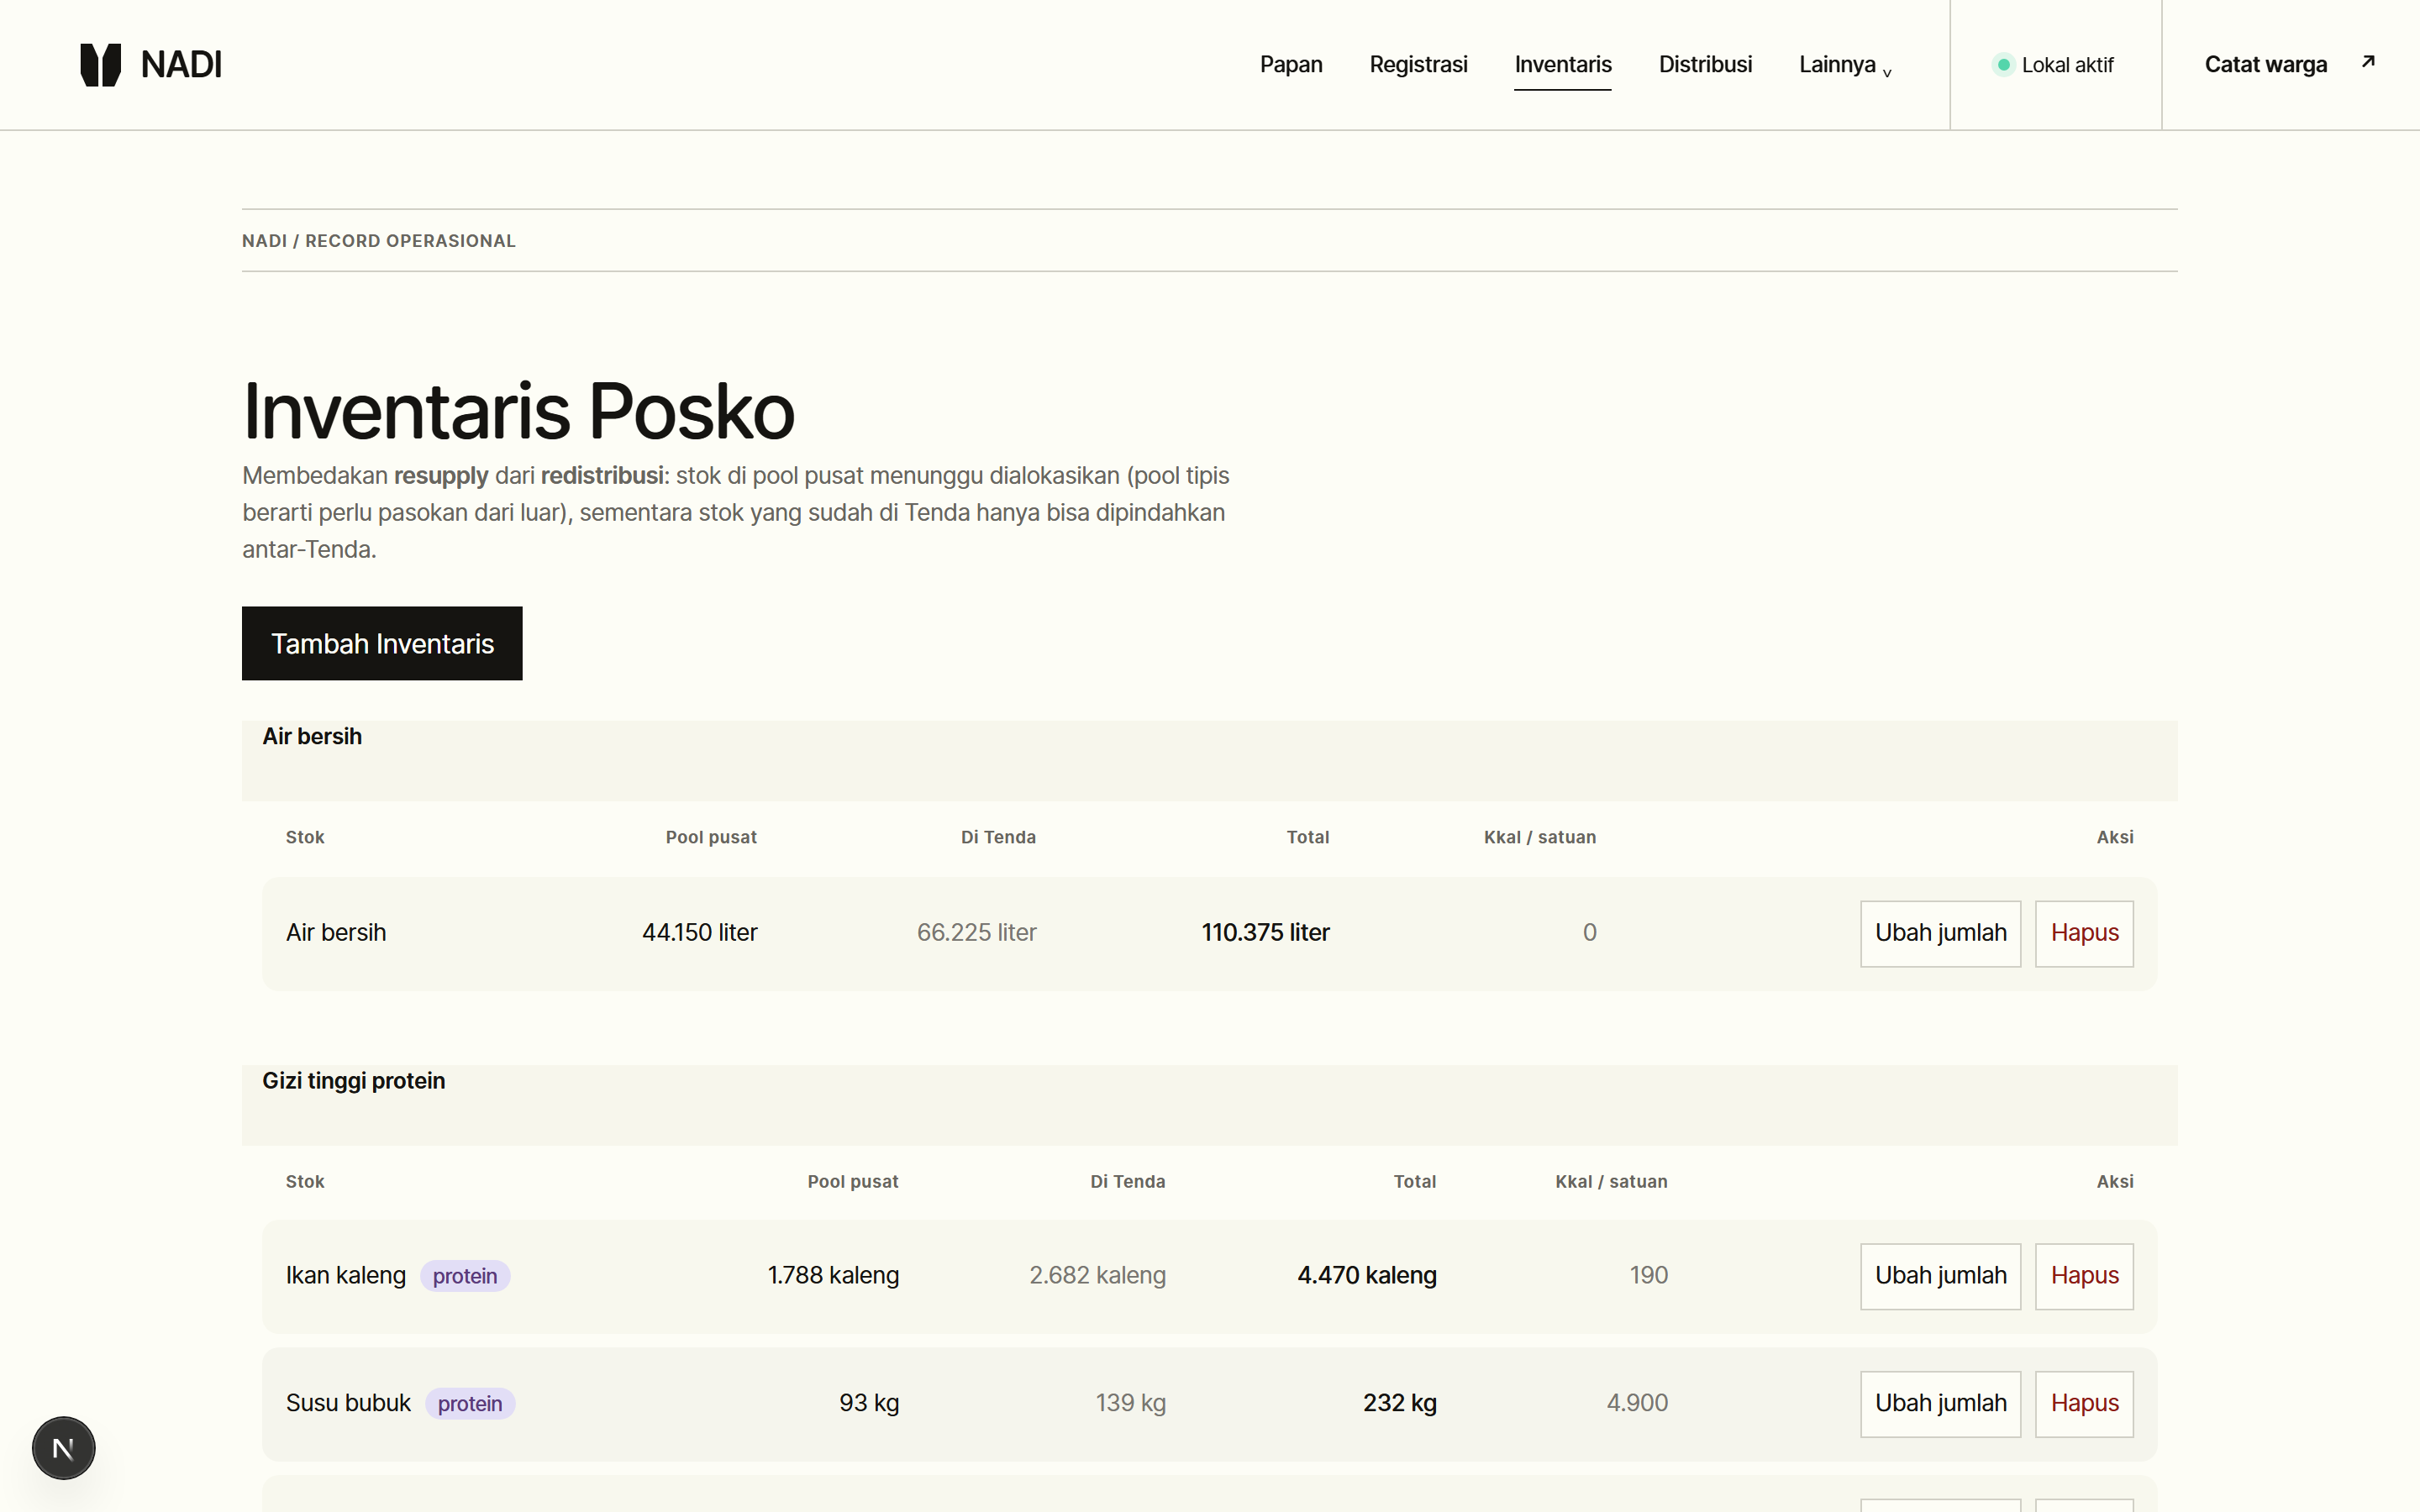This screenshot has height=1512, width=2420.
Task: Click the NADI / RECORD OPERASIONAL breadcrumb
Action: pos(379,241)
